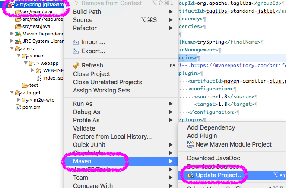This screenshot has height=188, width=286.
Task: Select New Maven Module Project
Action: coord(232,144)
